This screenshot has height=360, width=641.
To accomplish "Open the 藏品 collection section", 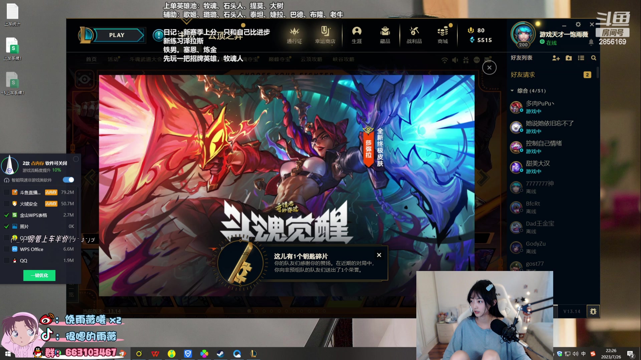I will tap(385, 35).
